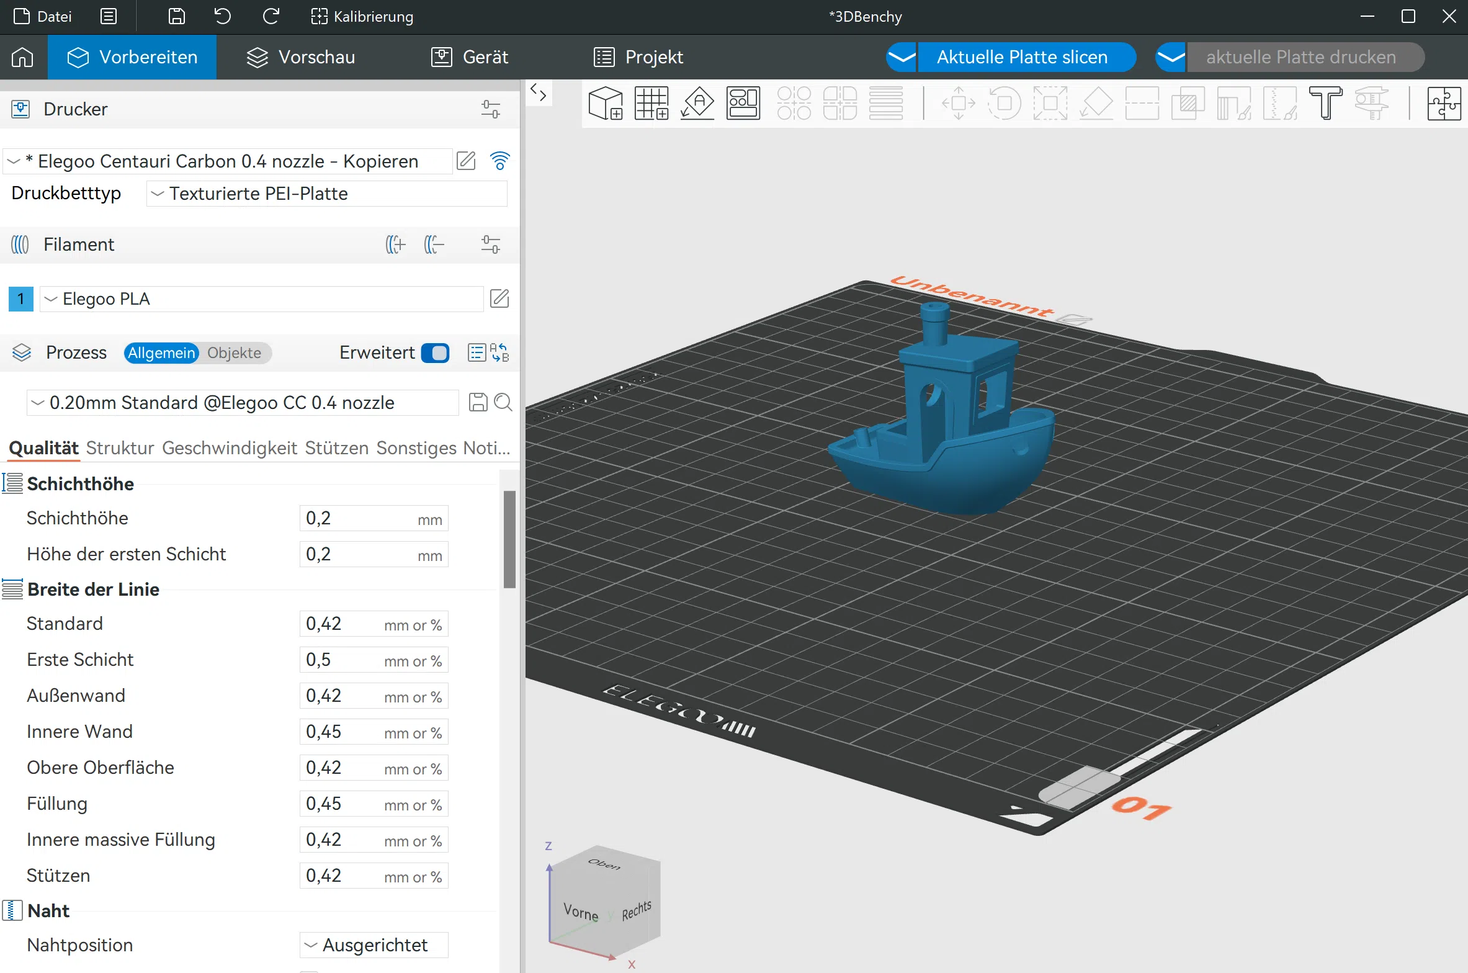Open the Elegoo PLA filament dropdown

[262, 299]
